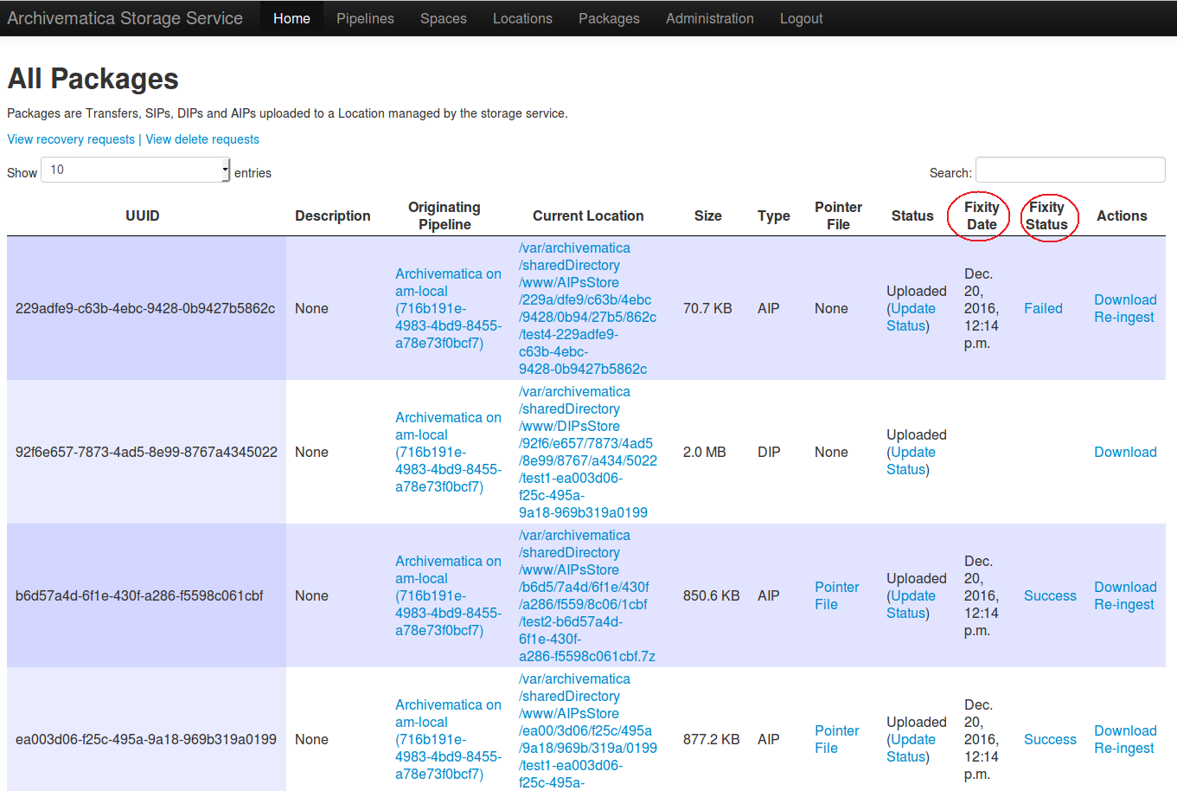Image resolution: width=1177 pixels, height=791 pixels.
Task: Open the Administration section
Action: coord(709,18)
